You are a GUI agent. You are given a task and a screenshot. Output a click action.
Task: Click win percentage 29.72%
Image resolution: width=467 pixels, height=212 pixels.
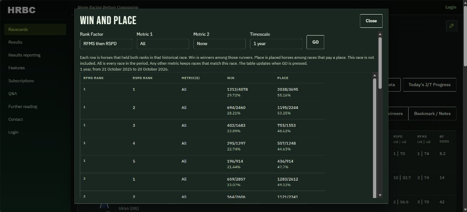tap(234, 95)
